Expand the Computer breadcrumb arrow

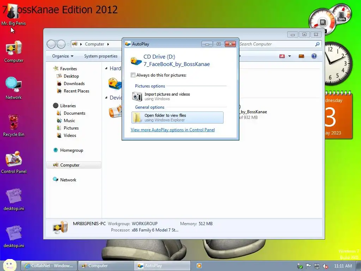point(108,44)
